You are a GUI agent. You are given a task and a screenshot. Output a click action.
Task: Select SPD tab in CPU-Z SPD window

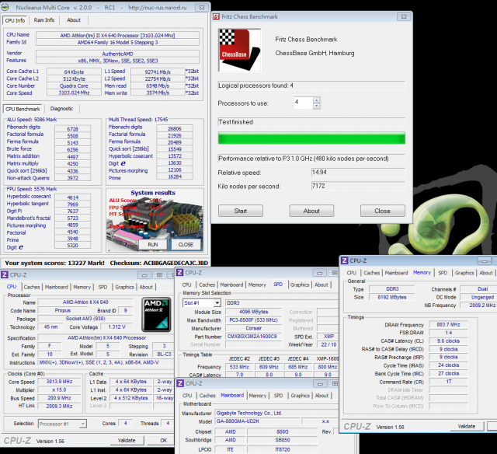pos(278,285)
